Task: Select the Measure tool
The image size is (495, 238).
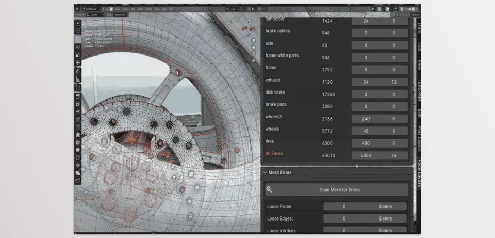Action: click(78, 79)
